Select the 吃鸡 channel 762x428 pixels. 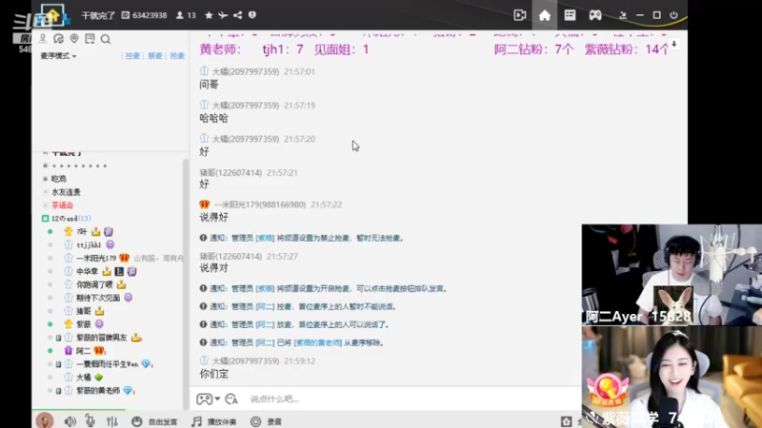59,179
